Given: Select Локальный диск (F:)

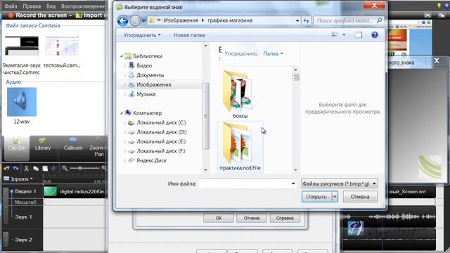Looking at the screenshot, I should pos(161,151).
